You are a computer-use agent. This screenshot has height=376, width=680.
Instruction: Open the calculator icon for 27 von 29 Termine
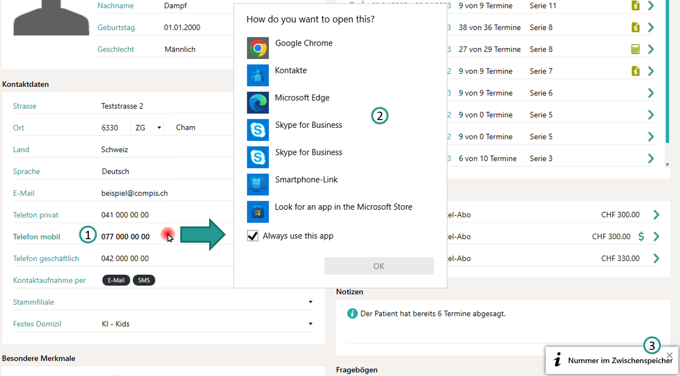pyautogui.click(x=635, y=49)
